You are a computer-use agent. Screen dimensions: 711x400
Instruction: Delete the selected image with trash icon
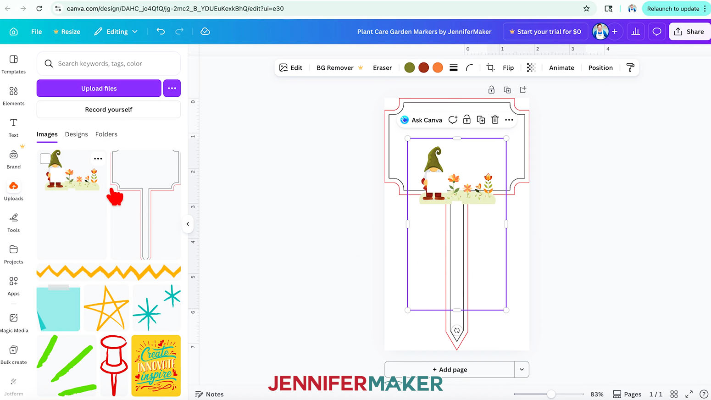coord(495,120)
